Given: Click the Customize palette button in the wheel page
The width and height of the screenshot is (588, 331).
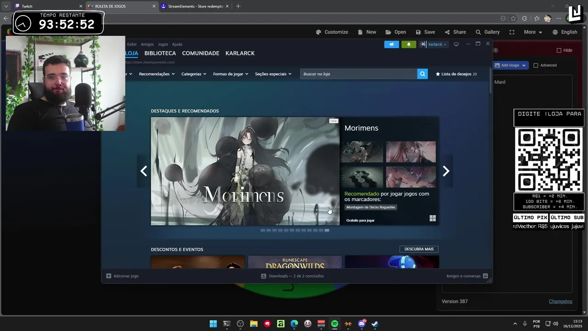Looking at the screenshot, I should tap(332, 32).
